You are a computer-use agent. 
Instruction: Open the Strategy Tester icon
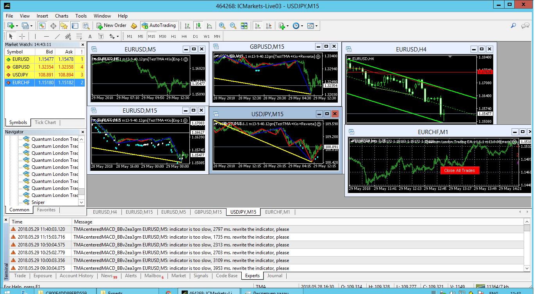(x=86, y=26)
